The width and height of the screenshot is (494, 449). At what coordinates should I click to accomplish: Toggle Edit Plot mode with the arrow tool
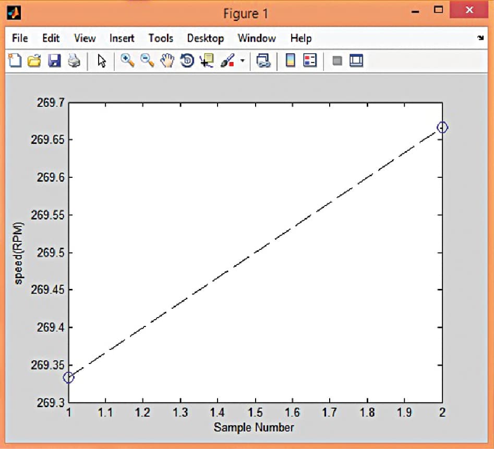tap(101, 60)
